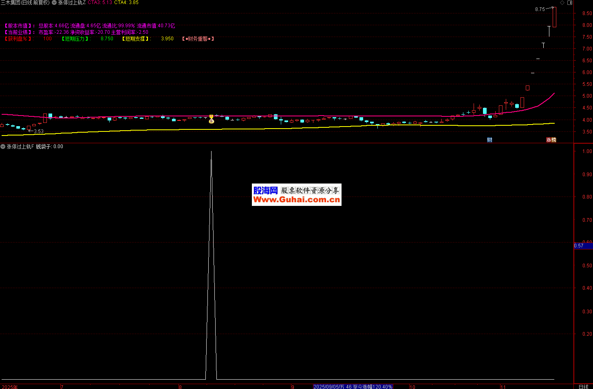
Task: Click the 8.75 high price annotation
Action: click(540, 9)
